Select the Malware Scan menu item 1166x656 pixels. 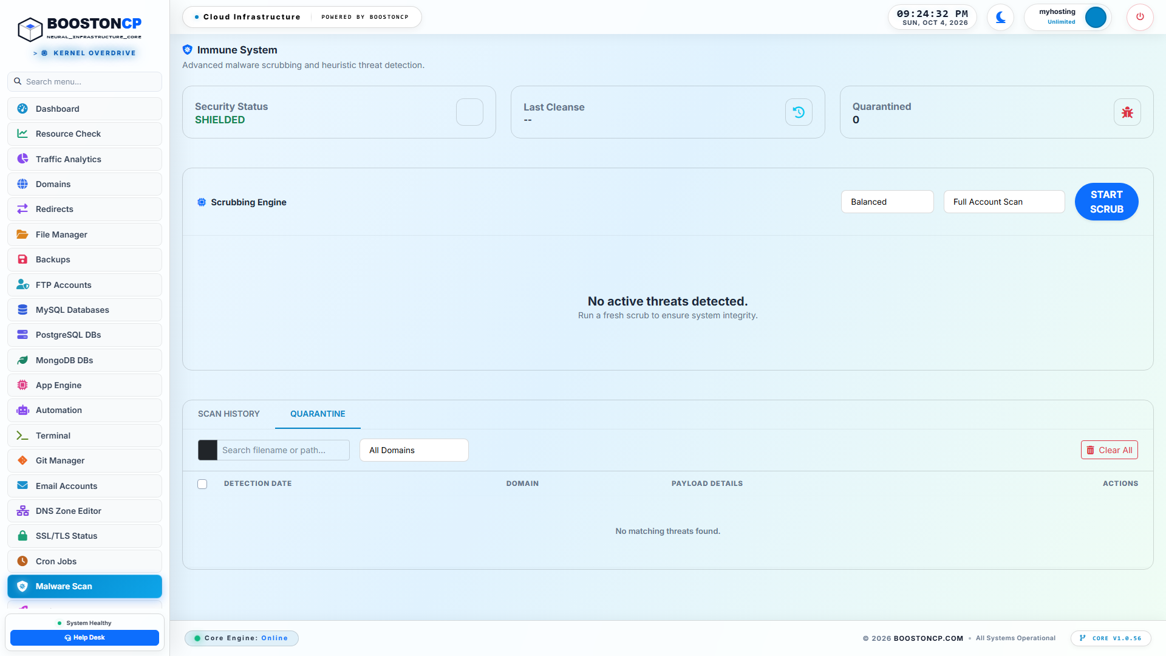[x=84, y=586]
